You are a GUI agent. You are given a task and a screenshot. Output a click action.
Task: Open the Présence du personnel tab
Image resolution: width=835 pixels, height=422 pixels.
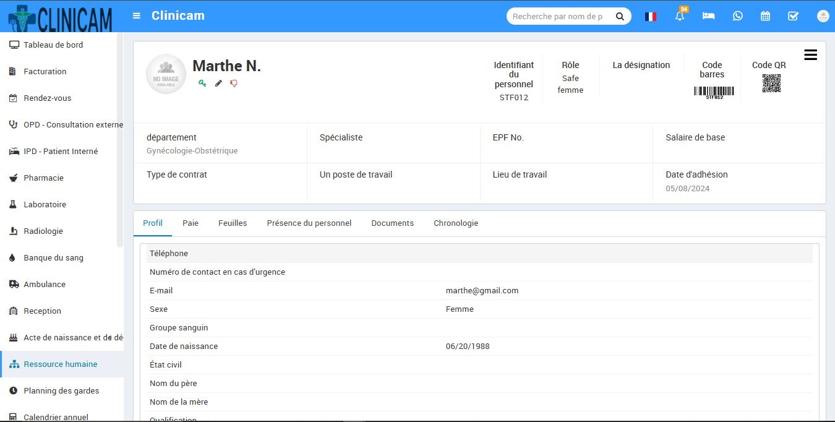(x=309, y=223)
